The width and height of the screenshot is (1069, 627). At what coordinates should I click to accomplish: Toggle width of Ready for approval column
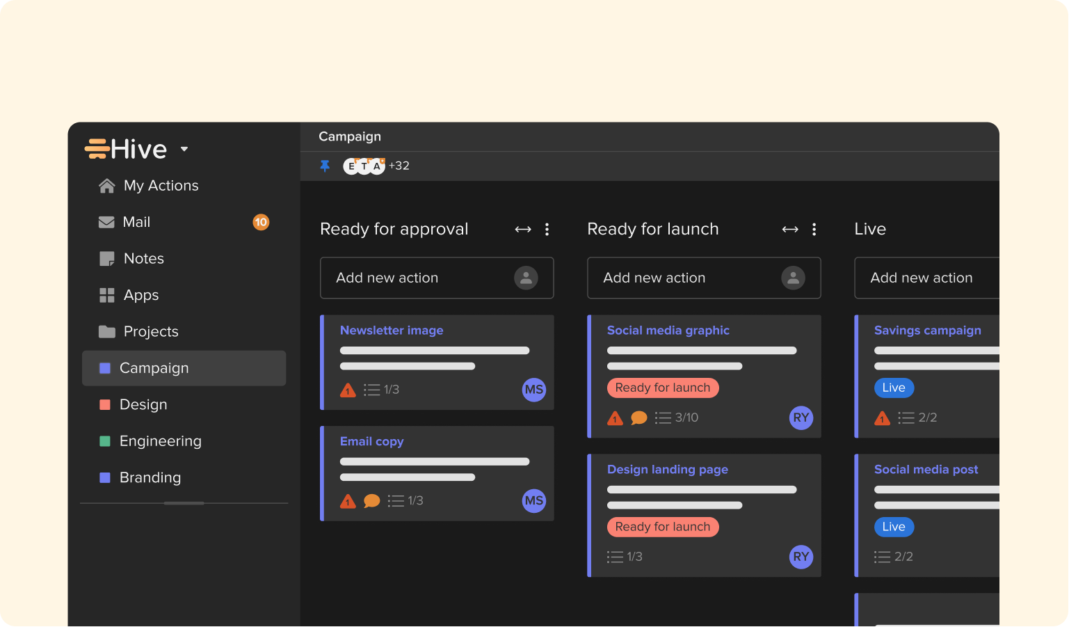(x=523, y=229)
